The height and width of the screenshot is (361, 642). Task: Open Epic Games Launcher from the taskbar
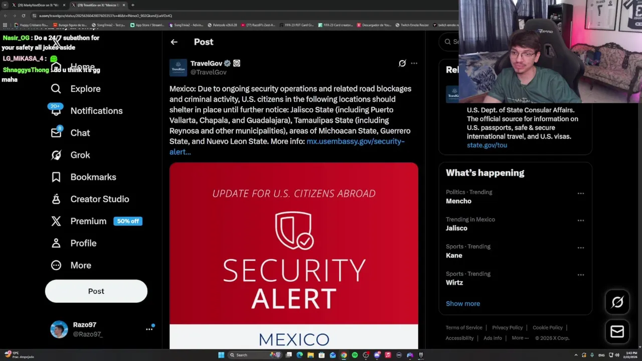pyautogui.click(x=421, y=355)
